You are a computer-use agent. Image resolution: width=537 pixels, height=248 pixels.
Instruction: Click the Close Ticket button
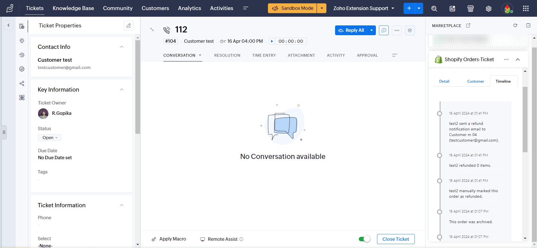click(x=395, y=239)
